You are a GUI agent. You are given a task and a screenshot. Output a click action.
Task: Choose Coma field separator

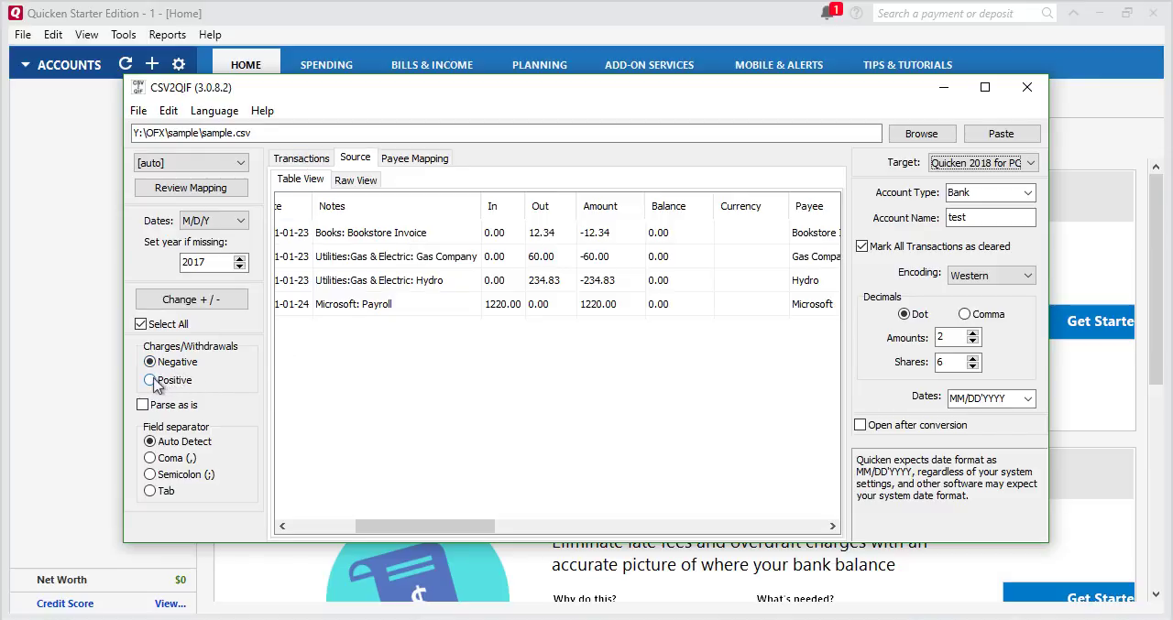(149, 458)
